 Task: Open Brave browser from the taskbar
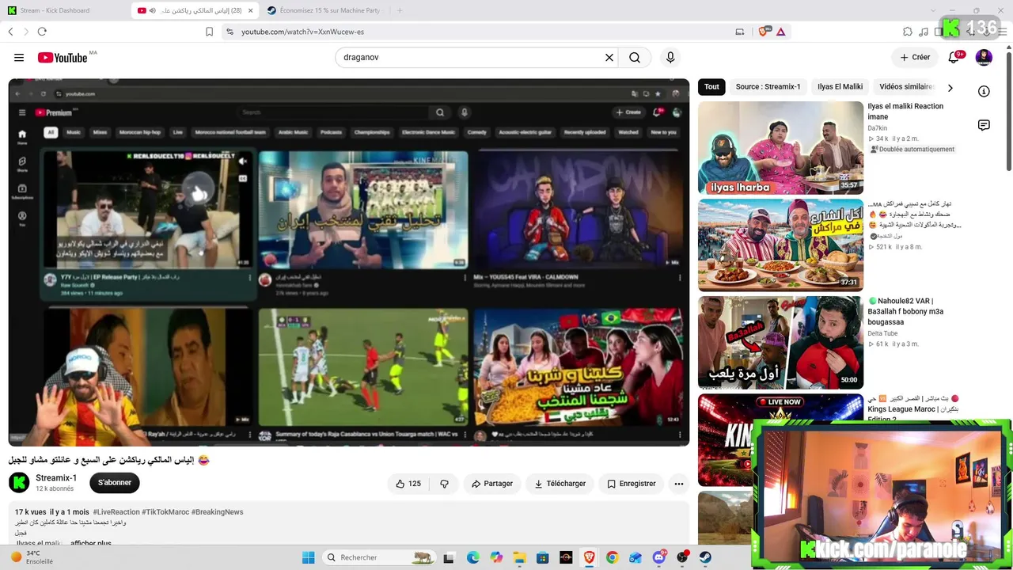coord(589,557)
